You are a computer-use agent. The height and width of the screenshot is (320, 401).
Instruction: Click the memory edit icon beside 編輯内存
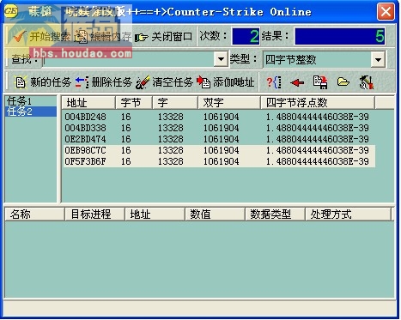pyautogui.click(x=82, y=37)
